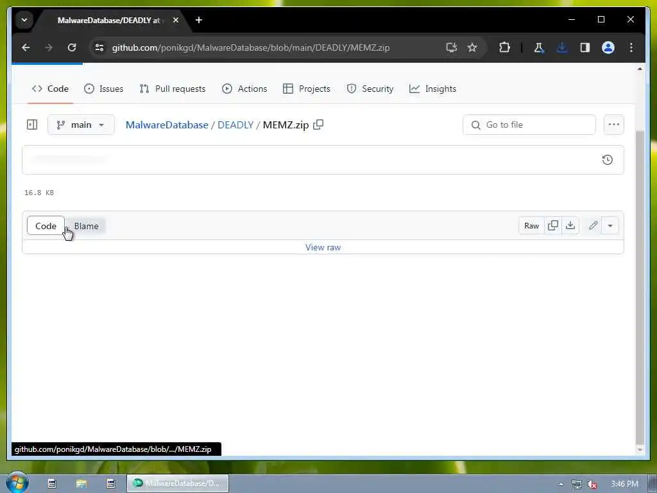The image size is (657, 493).
Task: Download the raw MEMZ.zip file
Action: click(x=570, y=225)
